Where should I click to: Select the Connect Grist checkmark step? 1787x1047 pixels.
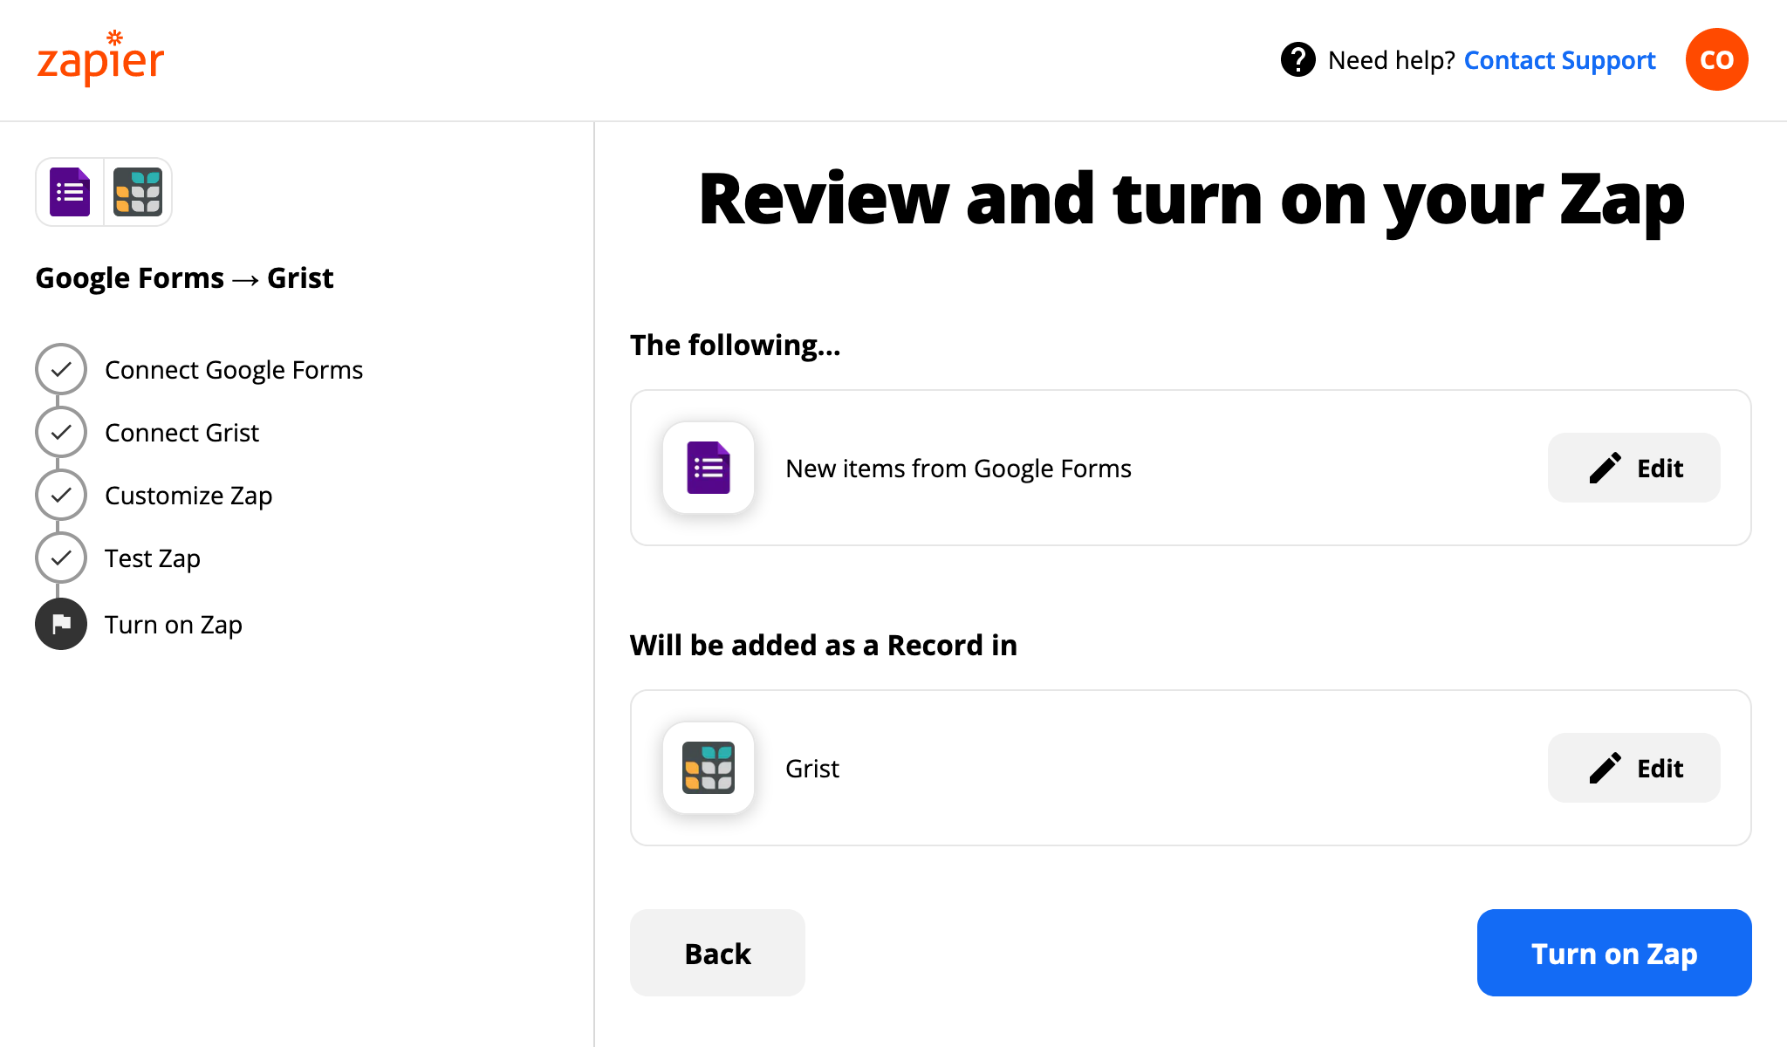click(61, 432)
